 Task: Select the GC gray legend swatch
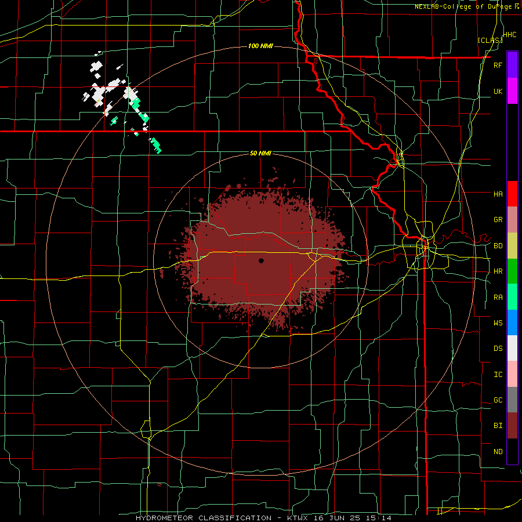[x=512, y=400]
